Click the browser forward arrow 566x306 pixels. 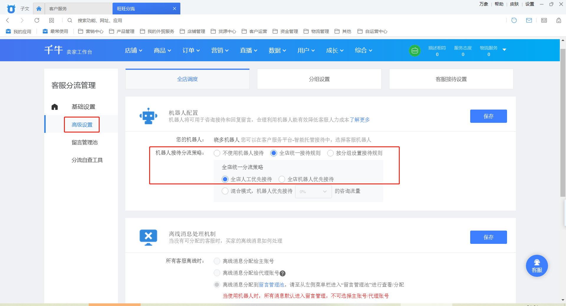[22, 20]
